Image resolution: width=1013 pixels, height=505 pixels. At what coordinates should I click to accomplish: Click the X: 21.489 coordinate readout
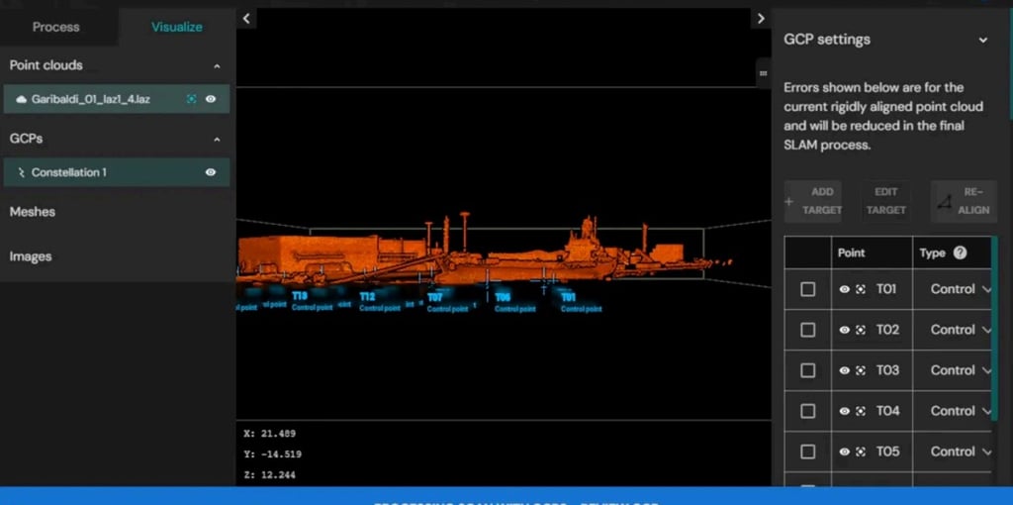click(269, 434)
